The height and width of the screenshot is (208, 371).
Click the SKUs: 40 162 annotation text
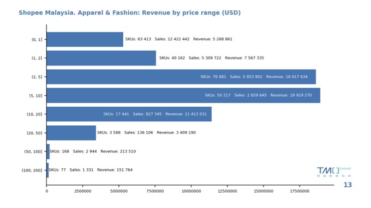(172, 58)
